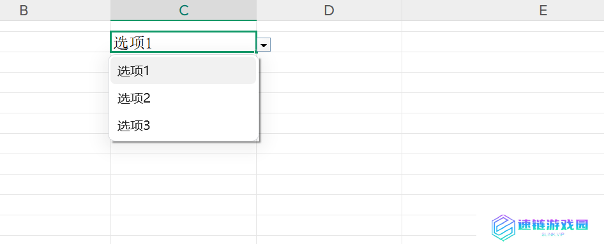Select 选项3 from the dropdown list

(183, 126)
